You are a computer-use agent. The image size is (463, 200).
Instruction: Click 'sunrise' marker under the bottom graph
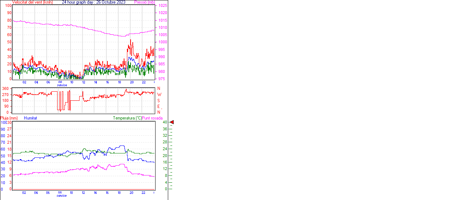click(x=62, y=196)
